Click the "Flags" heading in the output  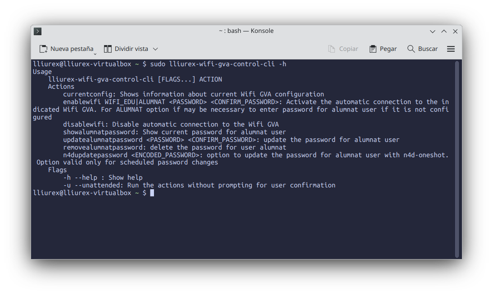coord(57,170)
